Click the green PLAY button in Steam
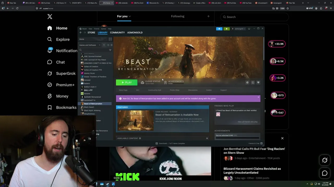Viewport: 334px width, 187px height. (127, 82)
